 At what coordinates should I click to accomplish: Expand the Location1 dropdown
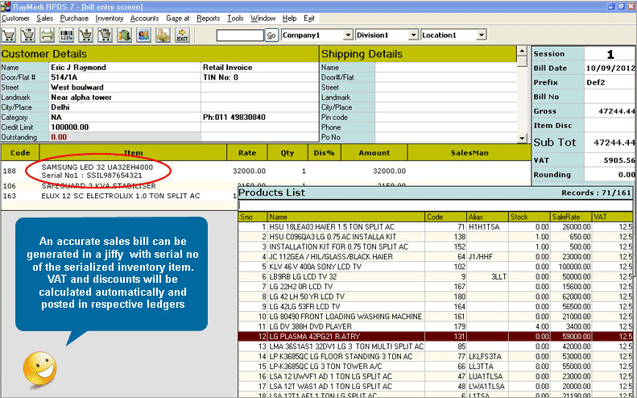click(x=482, y=35)
